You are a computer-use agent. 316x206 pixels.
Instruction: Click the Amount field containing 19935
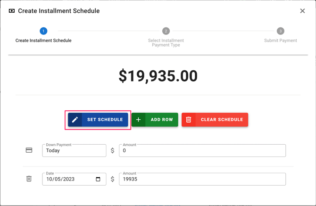point(202,179)
